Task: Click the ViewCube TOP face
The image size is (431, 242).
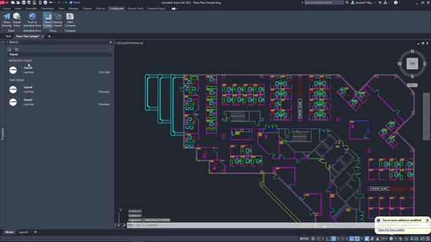Action: click(412, 64)
